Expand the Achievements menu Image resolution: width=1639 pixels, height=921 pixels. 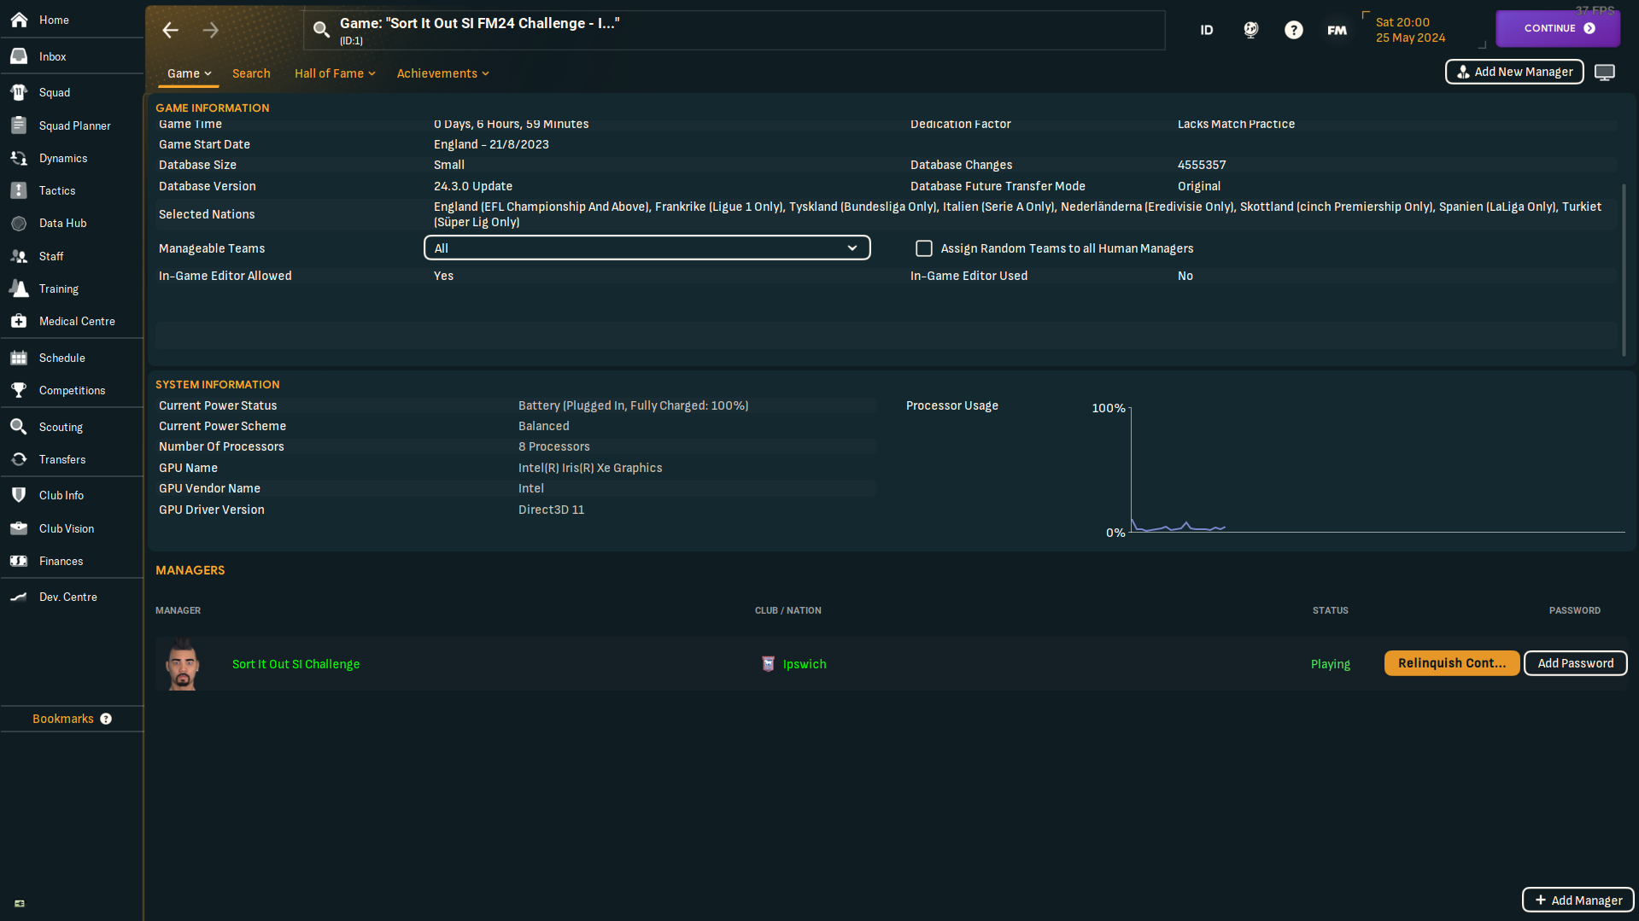point(442,73)
